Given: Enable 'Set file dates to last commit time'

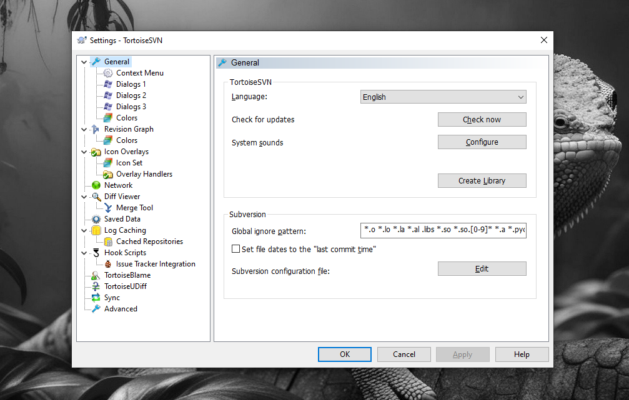Looking at the screenshot, I should click(x=236, y=249).
